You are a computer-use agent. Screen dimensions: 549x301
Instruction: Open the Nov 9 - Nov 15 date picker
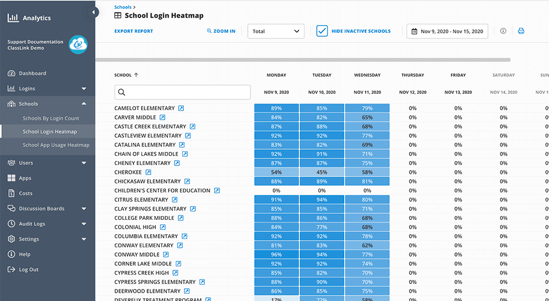[x=447, y=31]
